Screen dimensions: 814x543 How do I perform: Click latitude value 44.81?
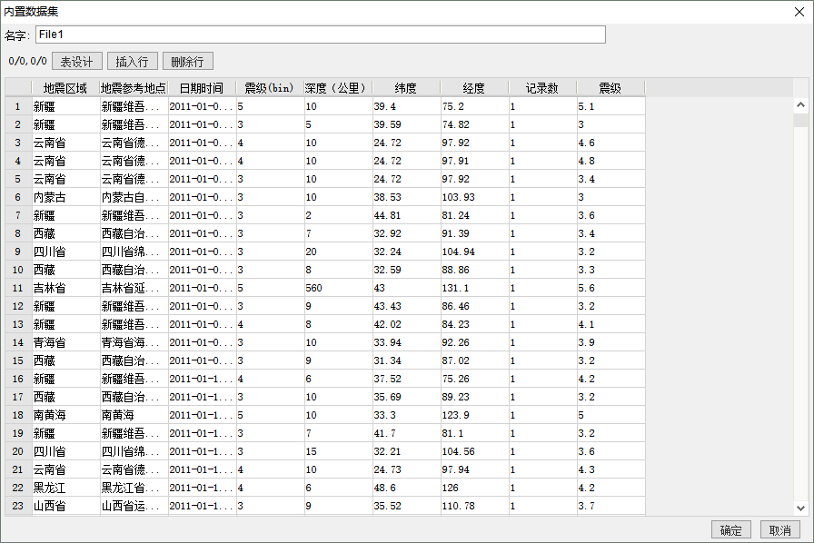click(x=406, y=215)
